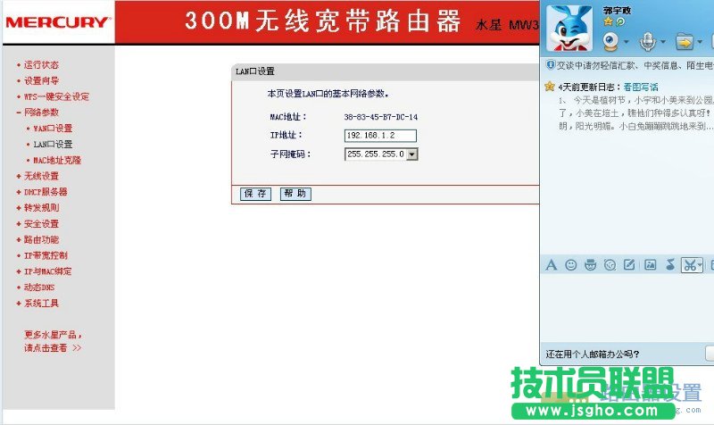The image size is (714, 425).
Task: Click the rabbit avatar in chat window
Action: 569,28
